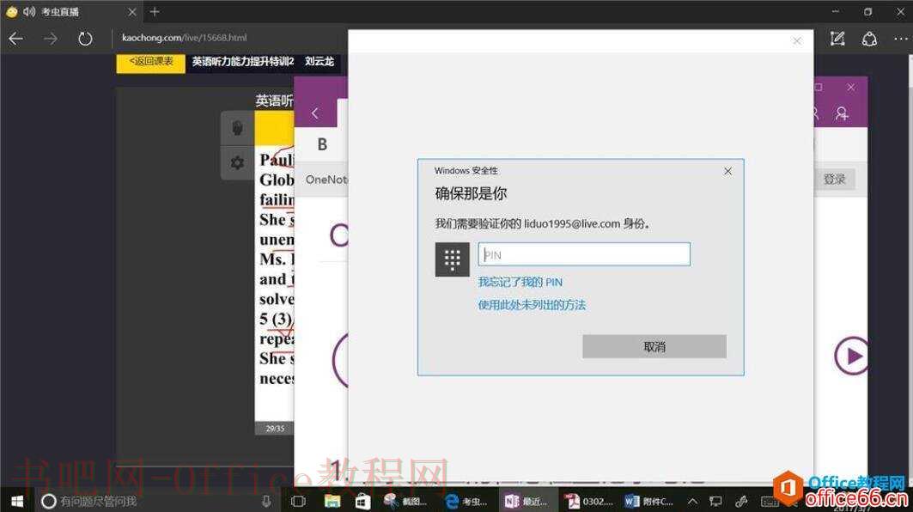The height and width of the screenshot is (512, 913).
Task: Mute the tab audio speaker icon
Action: pos(29,12)
